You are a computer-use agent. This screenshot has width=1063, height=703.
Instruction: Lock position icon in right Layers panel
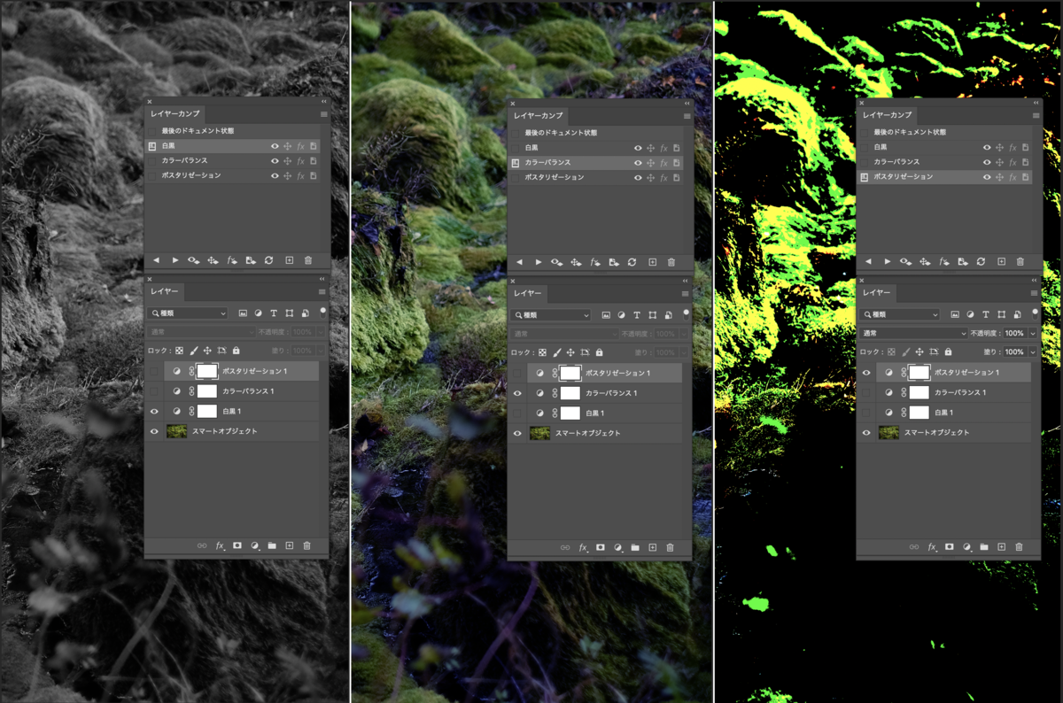[x=919, y=351]
